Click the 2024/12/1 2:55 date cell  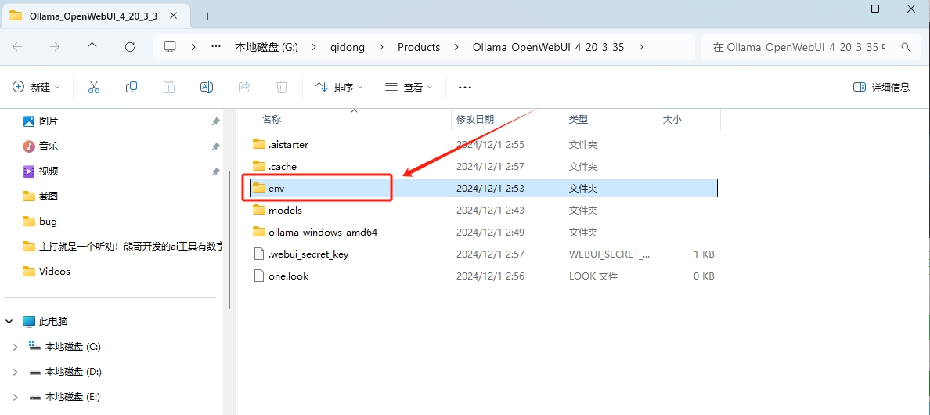[x=490, y=144]
